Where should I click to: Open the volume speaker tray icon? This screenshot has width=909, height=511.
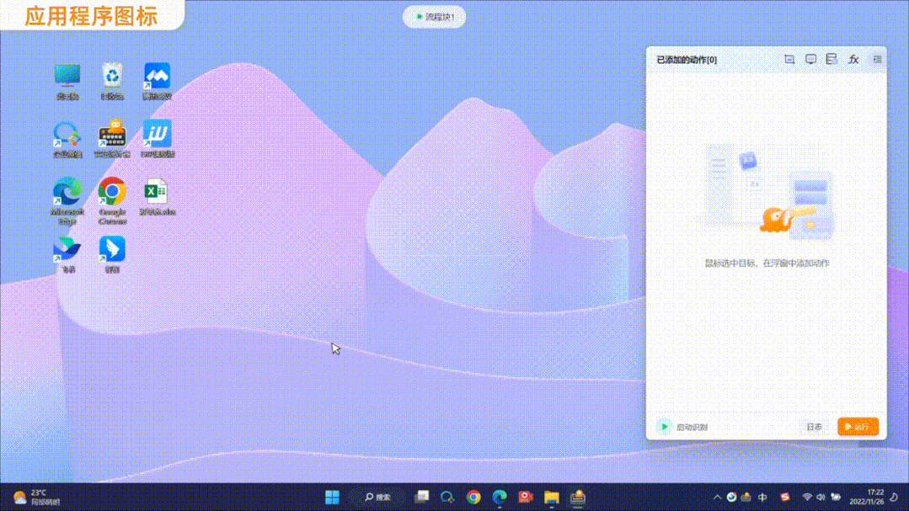point(821,497)
